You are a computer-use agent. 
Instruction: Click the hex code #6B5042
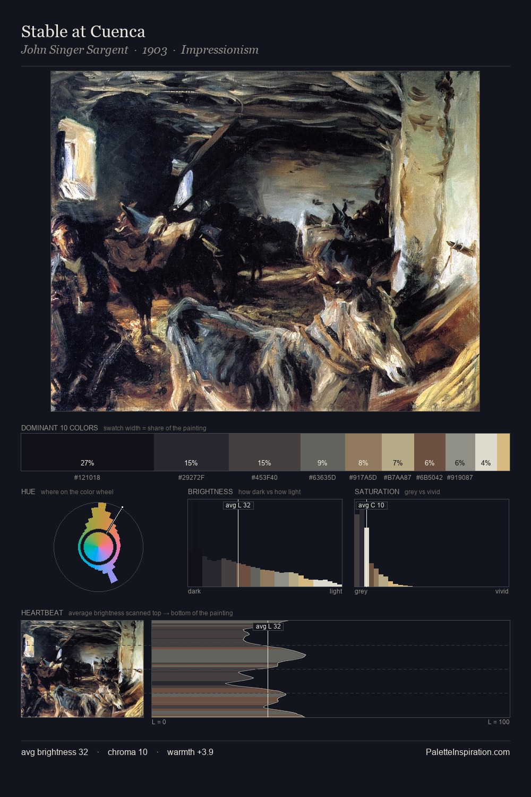click(430, 477)
